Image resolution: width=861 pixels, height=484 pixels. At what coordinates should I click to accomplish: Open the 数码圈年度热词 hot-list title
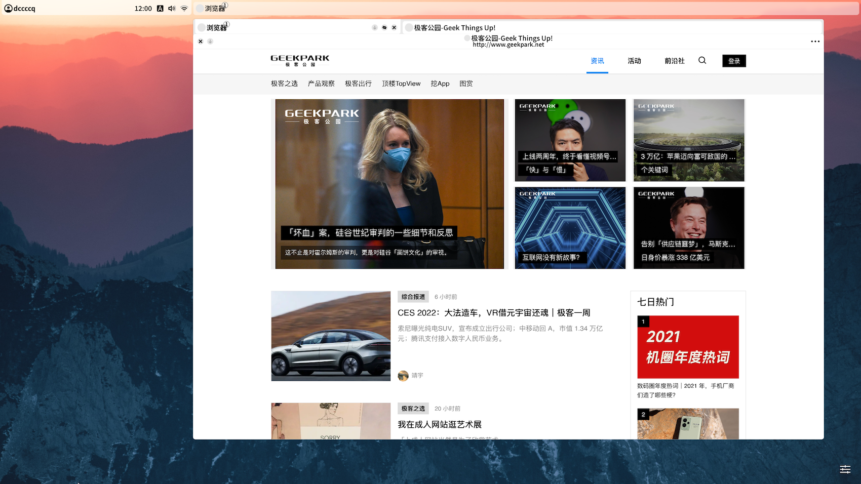click(x=686, y=390)
